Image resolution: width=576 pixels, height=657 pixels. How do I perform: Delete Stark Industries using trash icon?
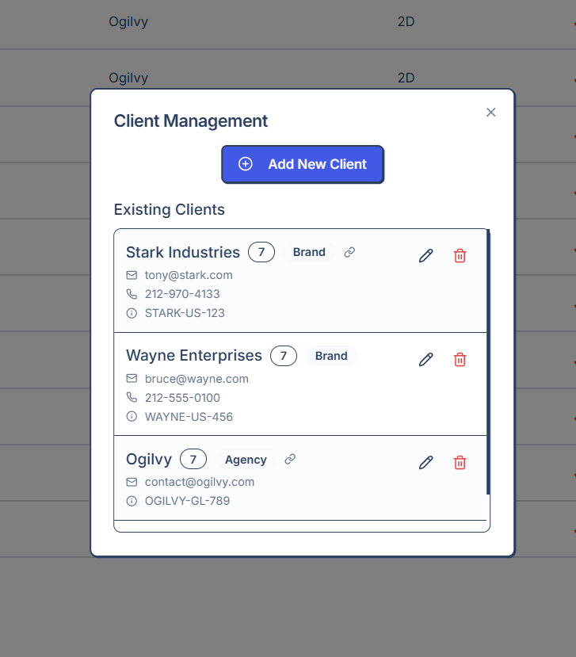[x=460, y=256]
